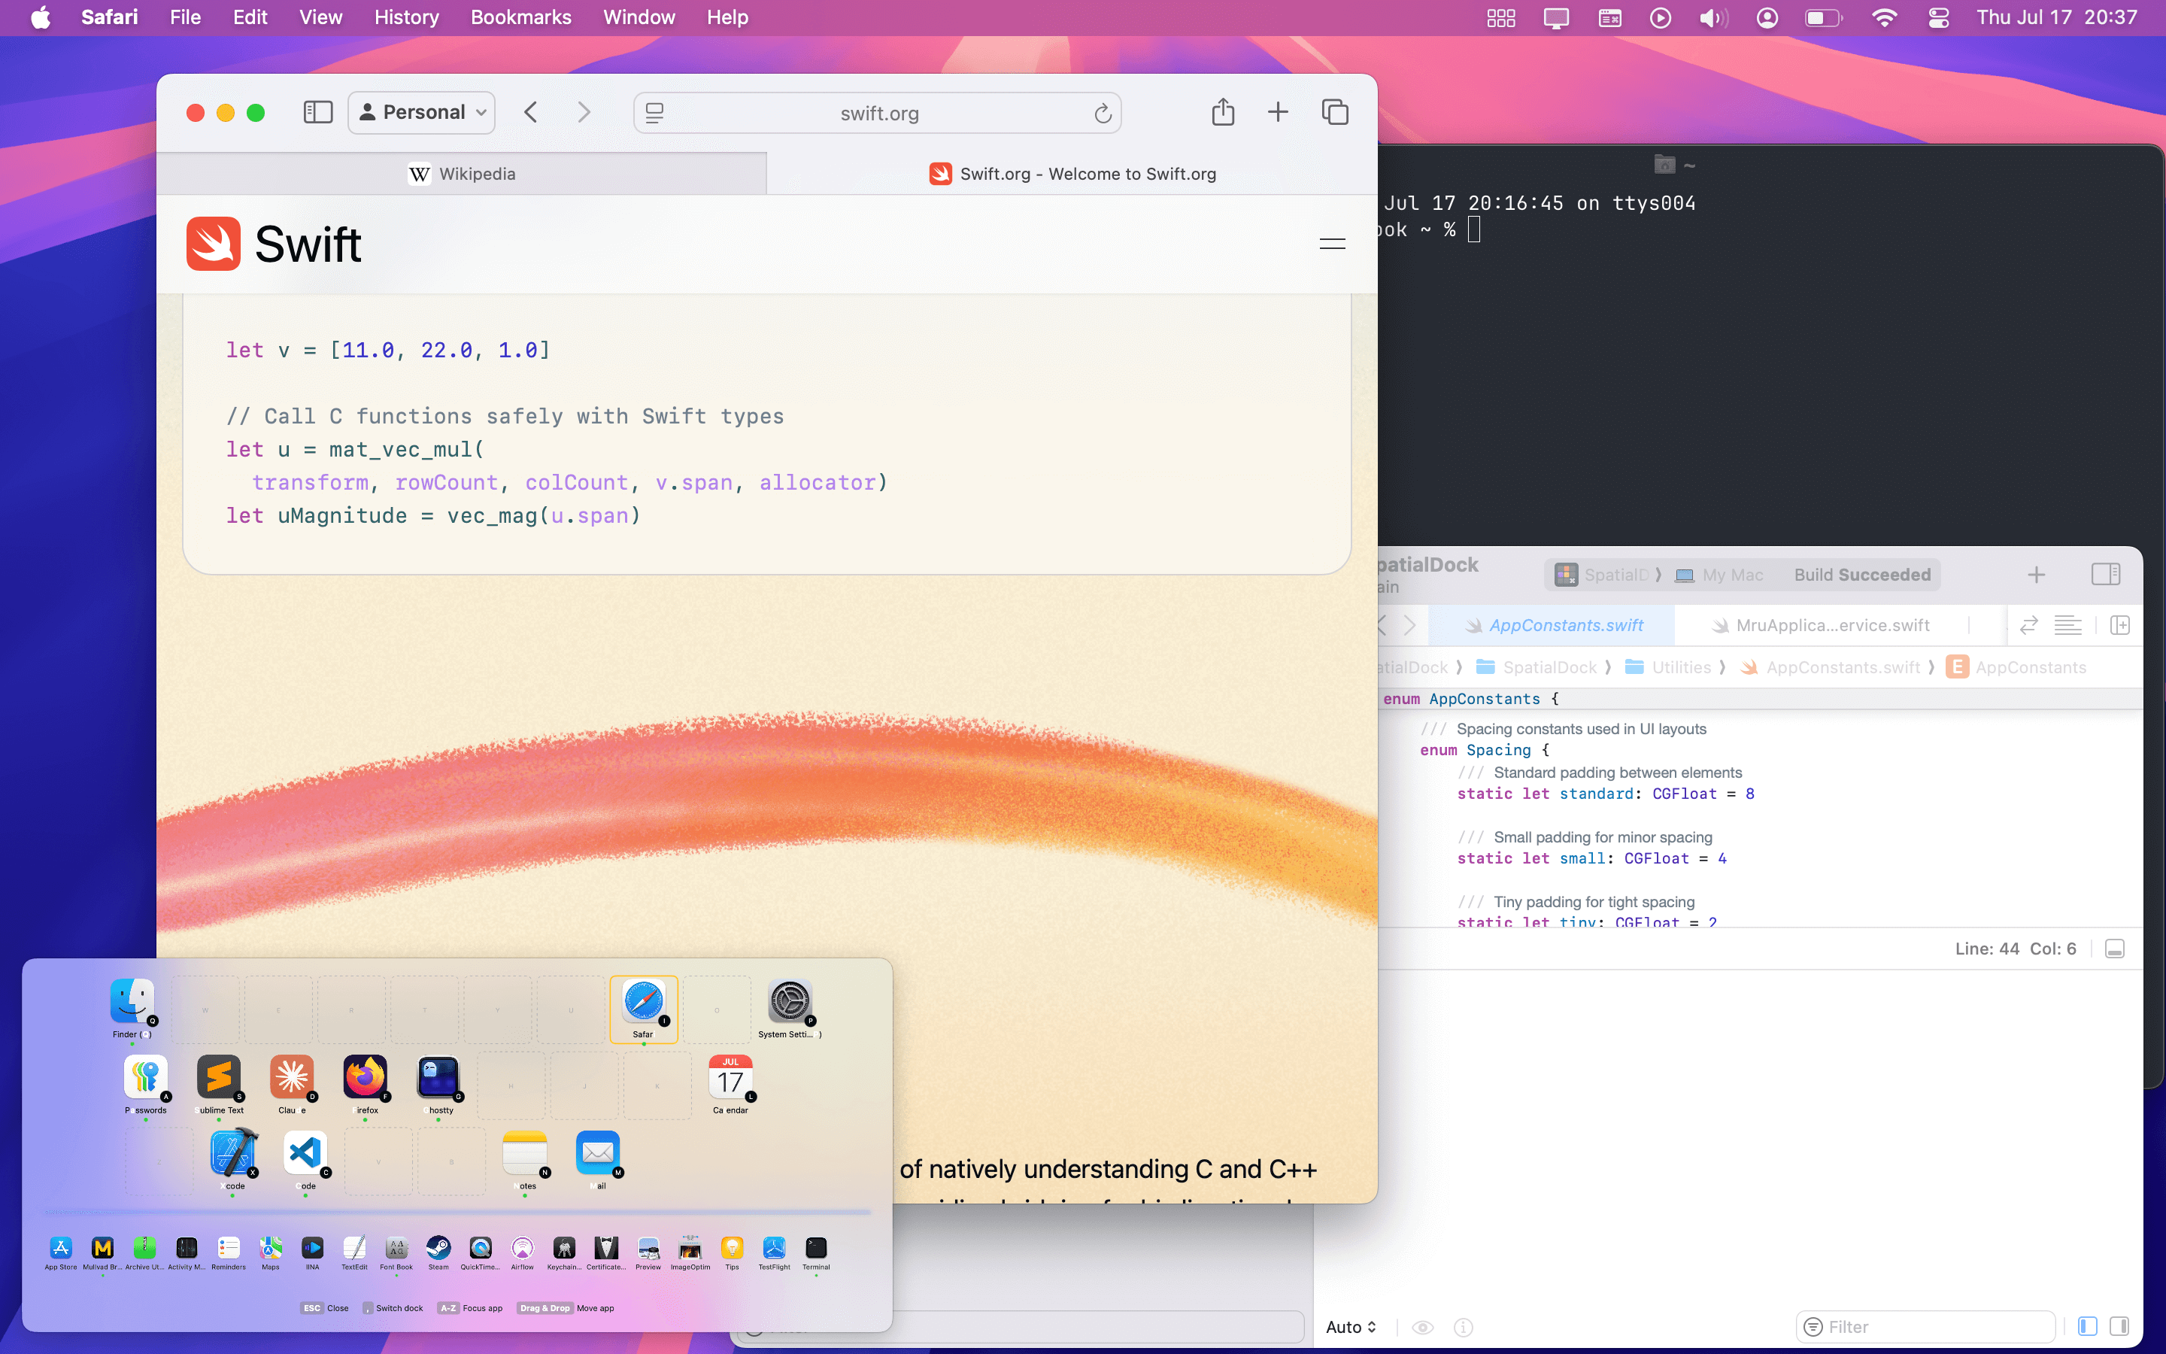Image resolution: width=2166 pixels, height=1354 pixels.
Task: Open Xcode from the SpatialDock grid
Action: pos(234,1153)
